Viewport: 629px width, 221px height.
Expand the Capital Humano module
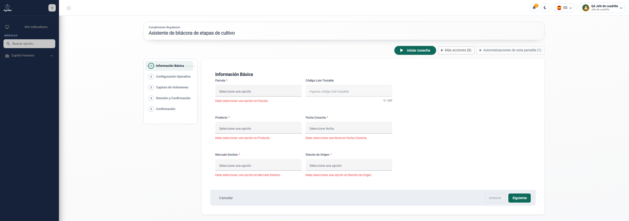point(29,56)
